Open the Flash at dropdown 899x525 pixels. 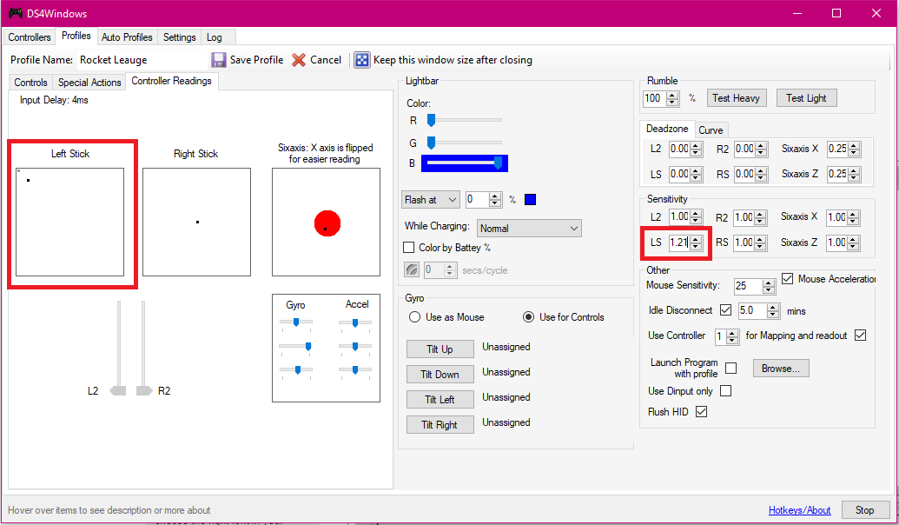click(430, 200)
